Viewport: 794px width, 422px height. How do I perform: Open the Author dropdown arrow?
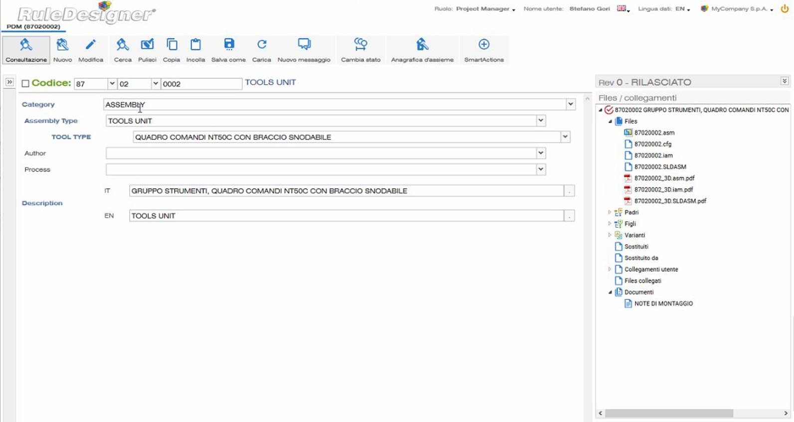click(541, 153)
